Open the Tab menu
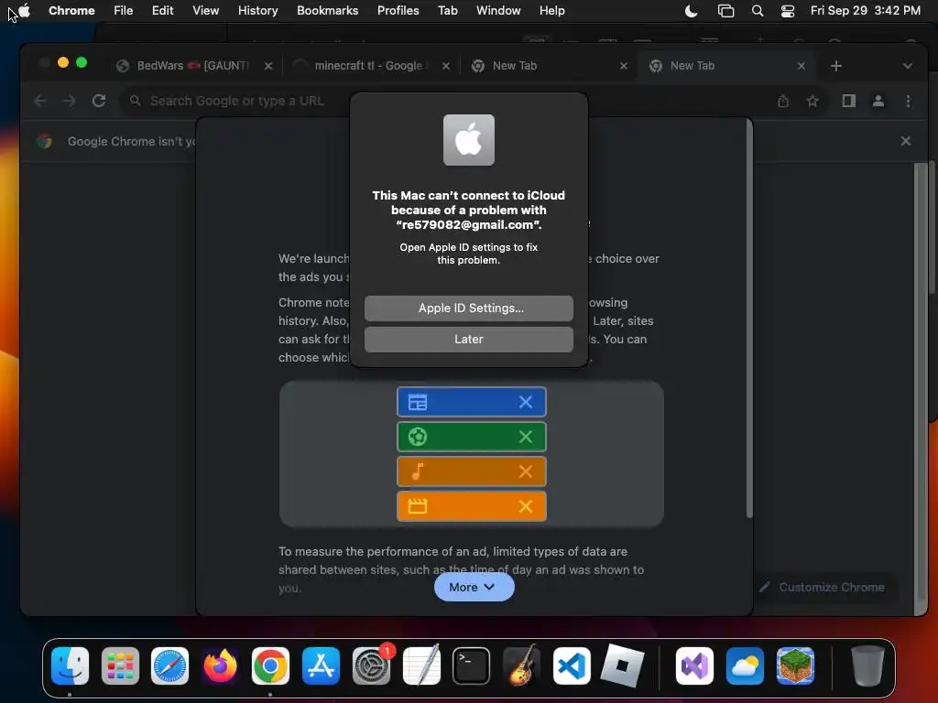 pyautogui.click(x=447, y=10)
